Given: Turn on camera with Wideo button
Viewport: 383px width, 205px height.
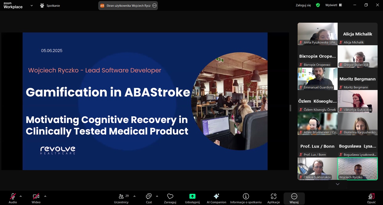Looking at the screenshot, I should (x=36, y=198).
